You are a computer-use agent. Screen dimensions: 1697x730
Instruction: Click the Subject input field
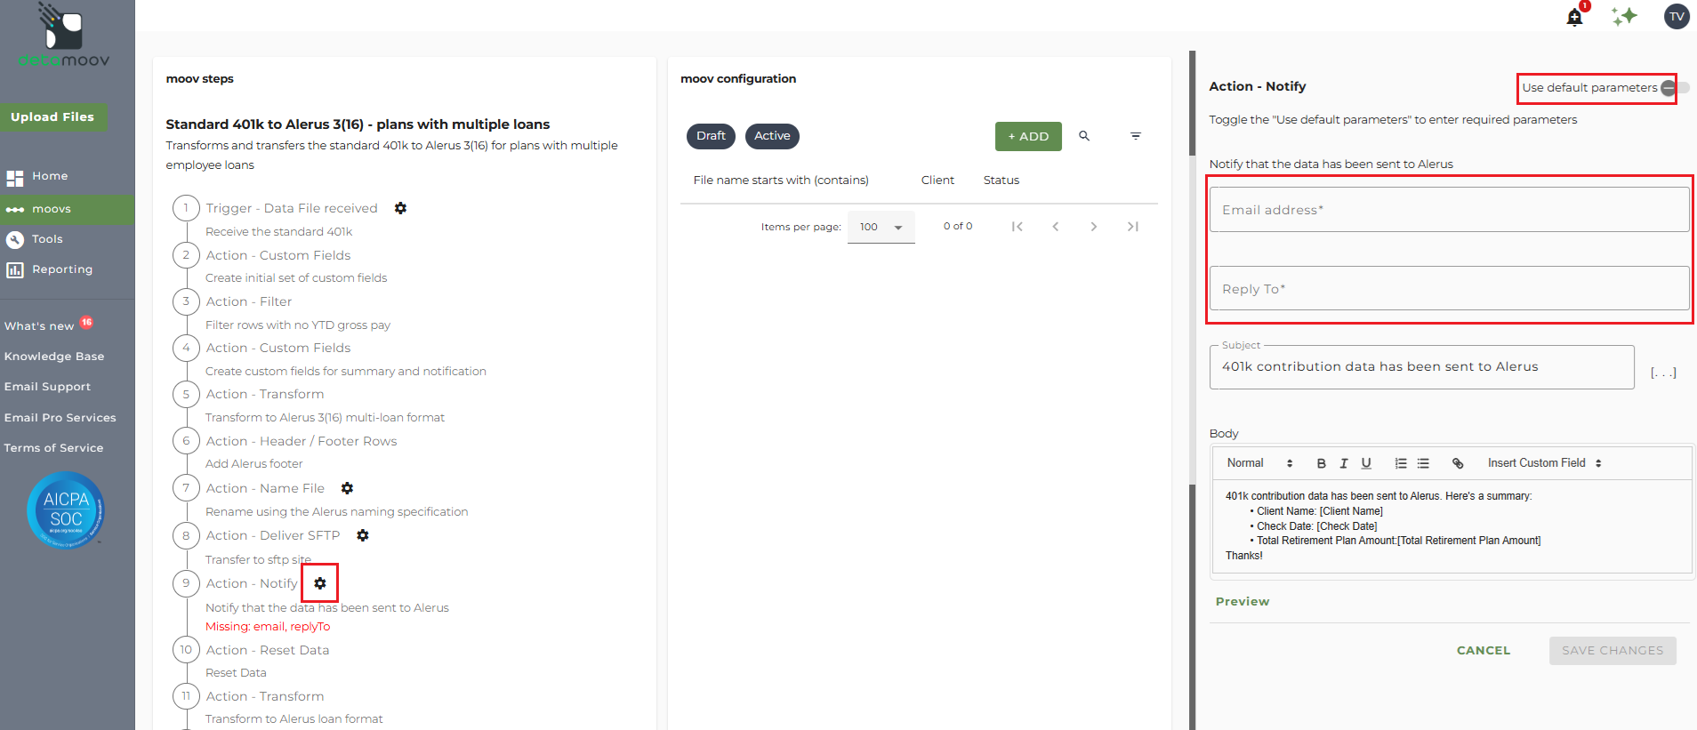coord(1421,367)
